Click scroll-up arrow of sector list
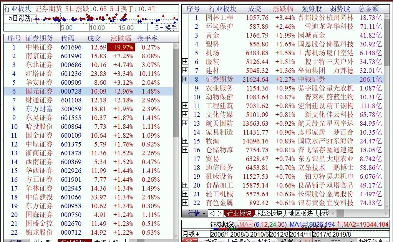The image size is (393, 242). tap(387, 17)
